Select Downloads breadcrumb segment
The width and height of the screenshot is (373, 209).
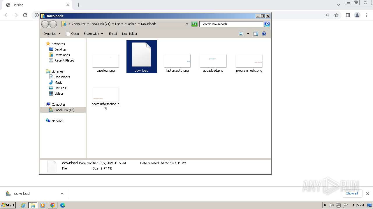[149, 24]
